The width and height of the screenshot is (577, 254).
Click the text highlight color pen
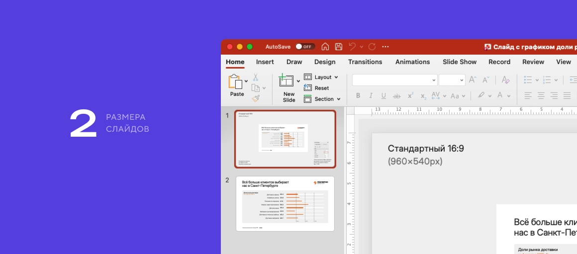[481, 95]
